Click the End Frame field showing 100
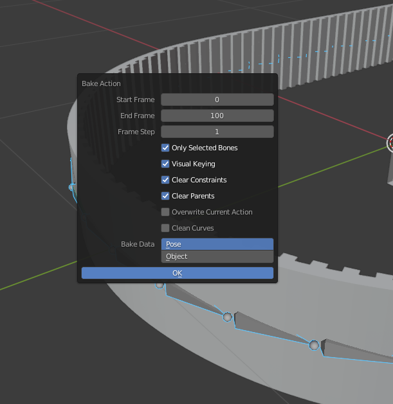The height and width of the screenshot is (404, 393). (217, 116)
